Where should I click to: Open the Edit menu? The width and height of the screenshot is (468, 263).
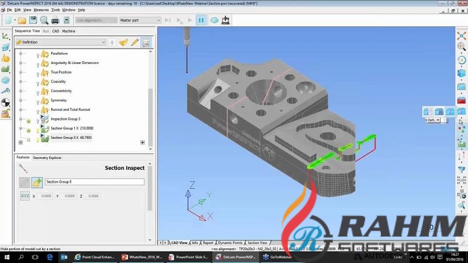(18, 10)
